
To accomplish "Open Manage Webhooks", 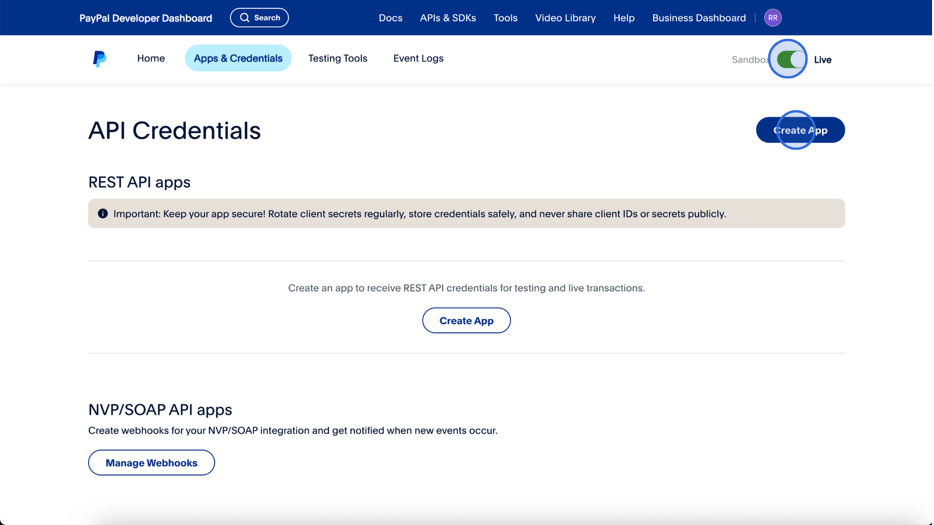I will pyautogui.click(x=151, y=463).
